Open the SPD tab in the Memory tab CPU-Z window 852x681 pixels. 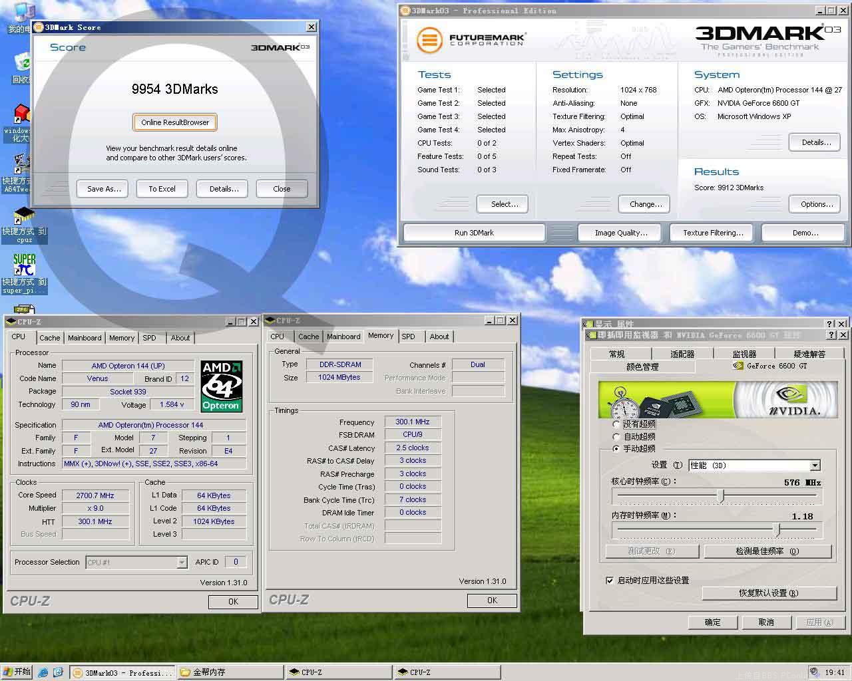[x=409, y=337]
